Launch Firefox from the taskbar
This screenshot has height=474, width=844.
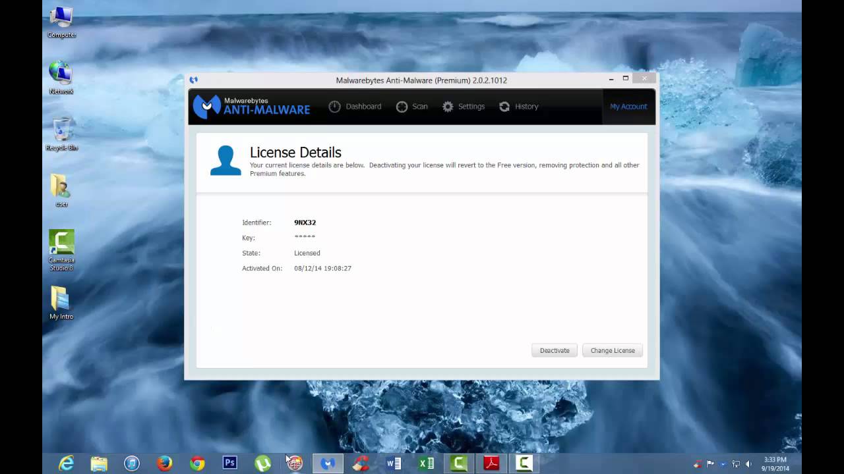(165, 463)
